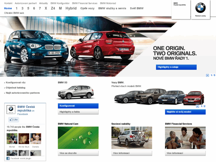Open Autorizovaní partneři link
Screen dimensions: 216x162
point(26,3)
